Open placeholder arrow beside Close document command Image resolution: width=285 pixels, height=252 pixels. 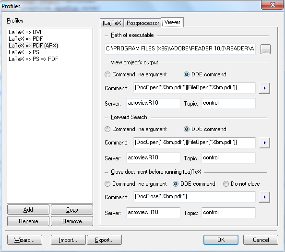264,197
